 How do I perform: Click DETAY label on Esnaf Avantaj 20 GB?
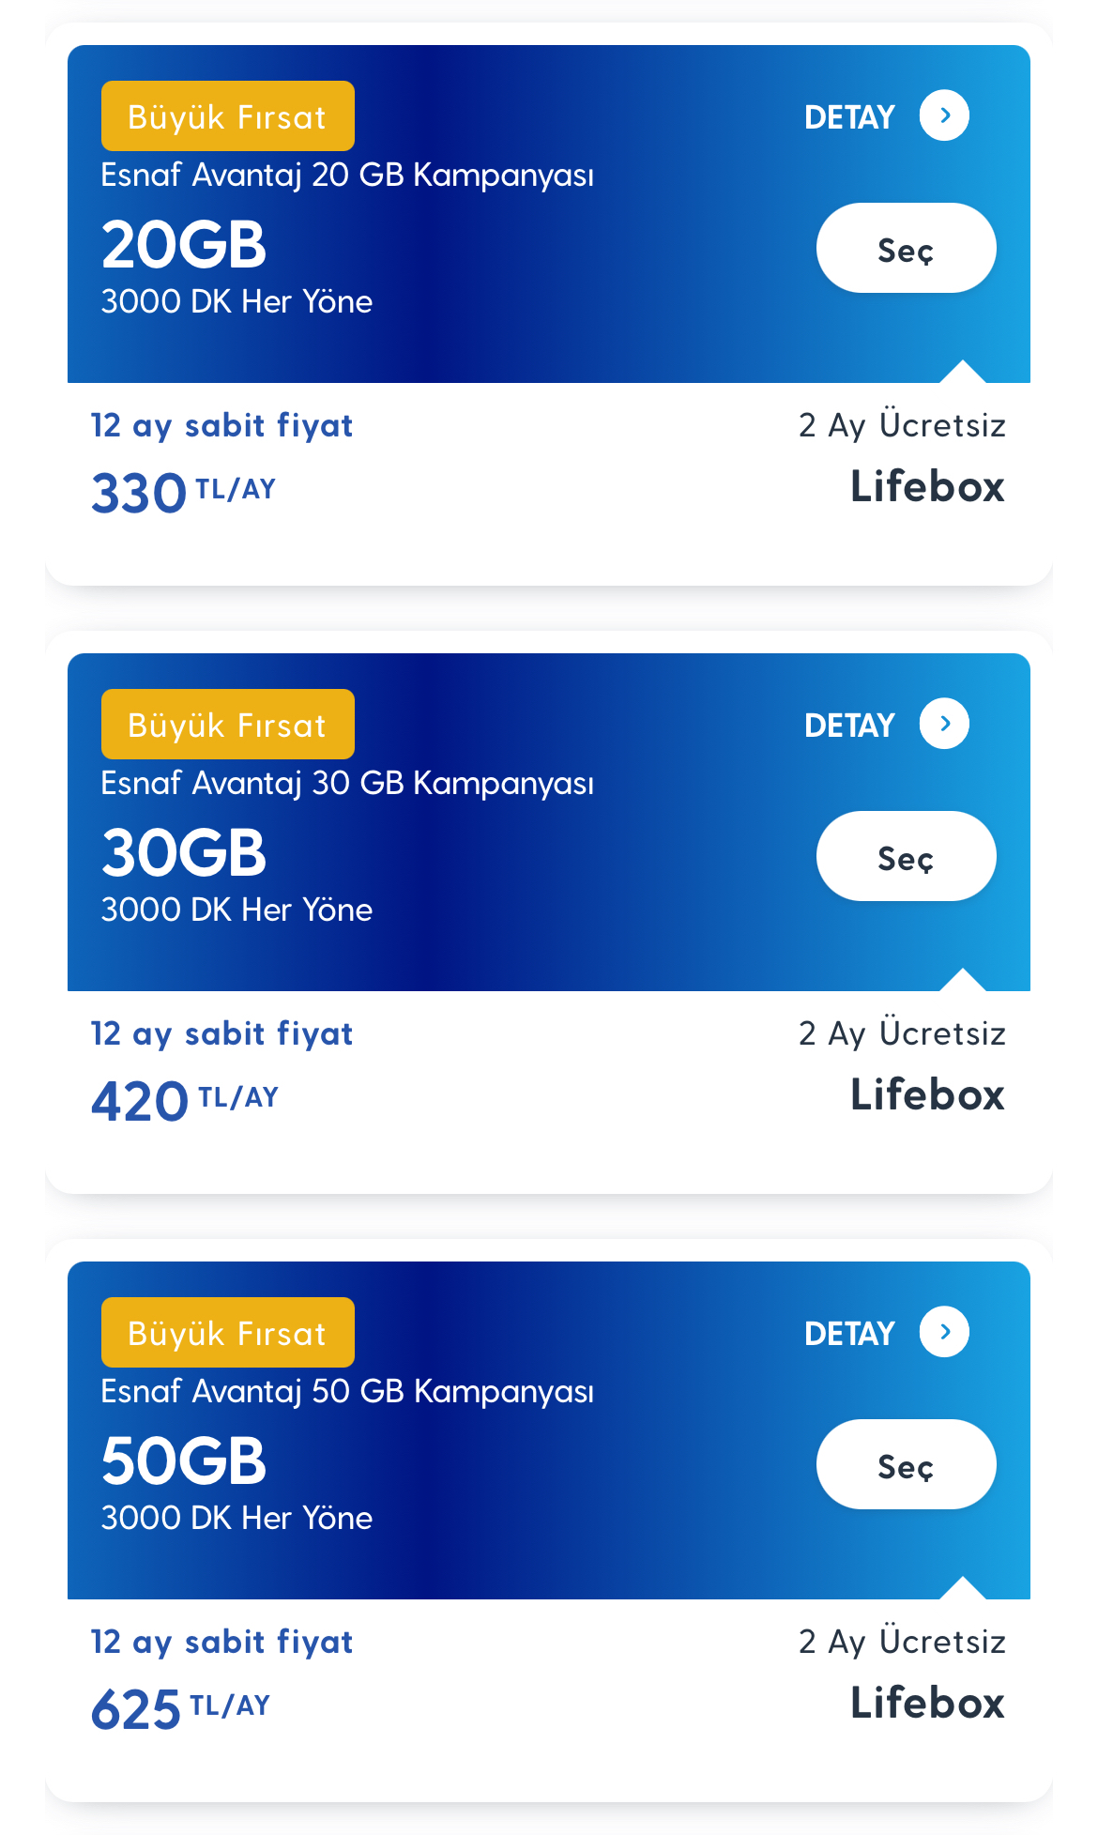click(x=849, y=117)
